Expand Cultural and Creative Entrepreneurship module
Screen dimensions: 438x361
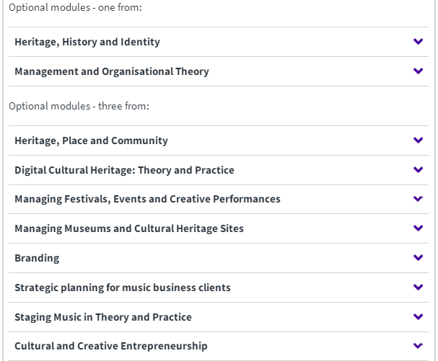(111, 346)
